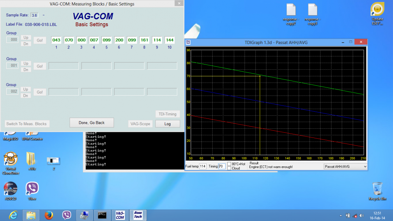Screen dimensions: 393x221
Task: Click Dn for Group 001
Action: (26, 69)
